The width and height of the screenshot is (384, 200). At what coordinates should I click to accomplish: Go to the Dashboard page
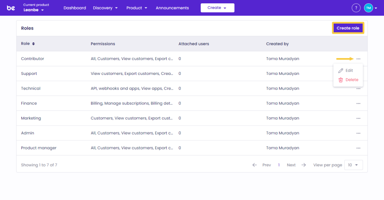75,8
